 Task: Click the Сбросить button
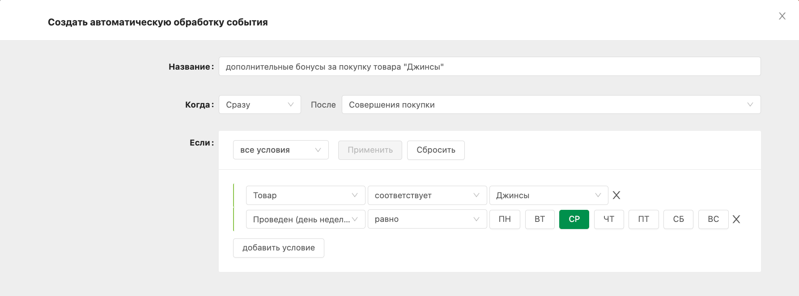436,150
